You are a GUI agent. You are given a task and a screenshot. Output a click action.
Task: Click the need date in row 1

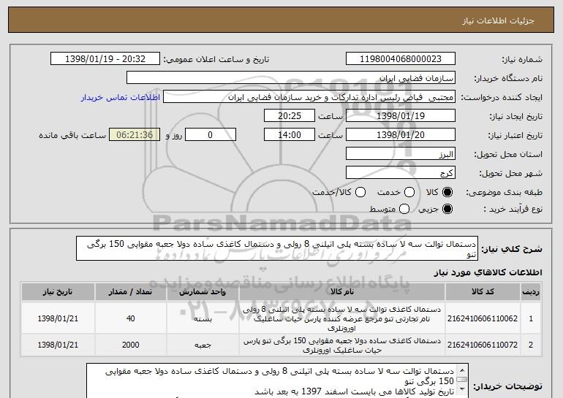pos(58,318)
